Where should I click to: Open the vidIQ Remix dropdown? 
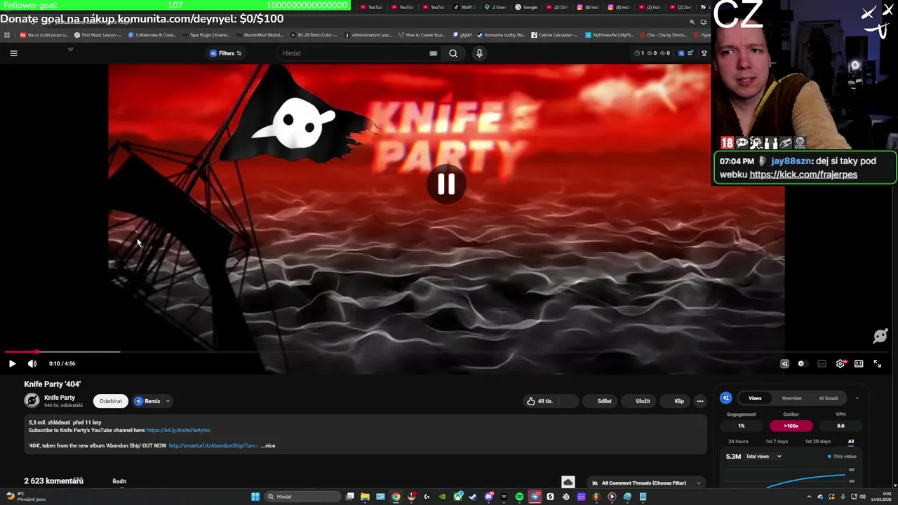(152, 401)
